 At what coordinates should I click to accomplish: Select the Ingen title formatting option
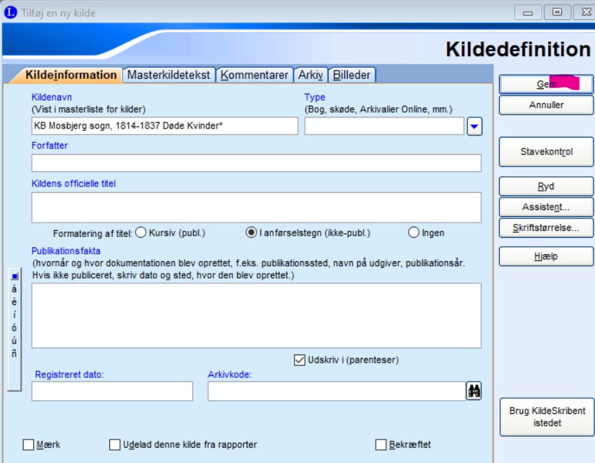tap(414, 232)
